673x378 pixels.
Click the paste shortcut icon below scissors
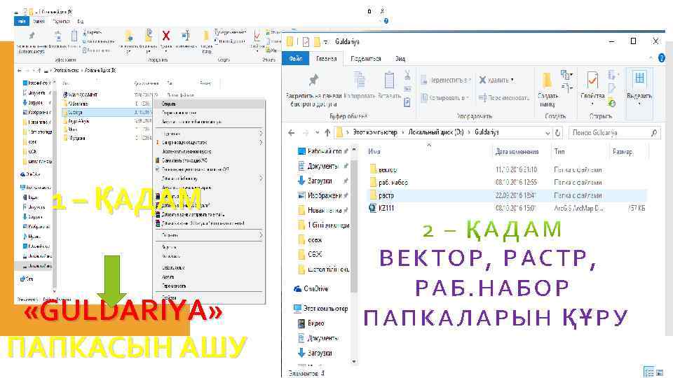point(407,102)
